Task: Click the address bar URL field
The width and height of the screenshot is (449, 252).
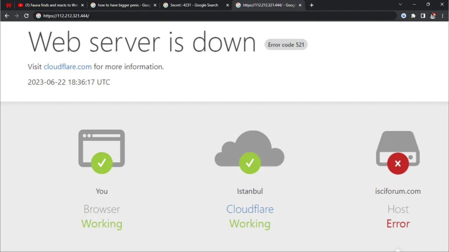Action: pos(215,16)
